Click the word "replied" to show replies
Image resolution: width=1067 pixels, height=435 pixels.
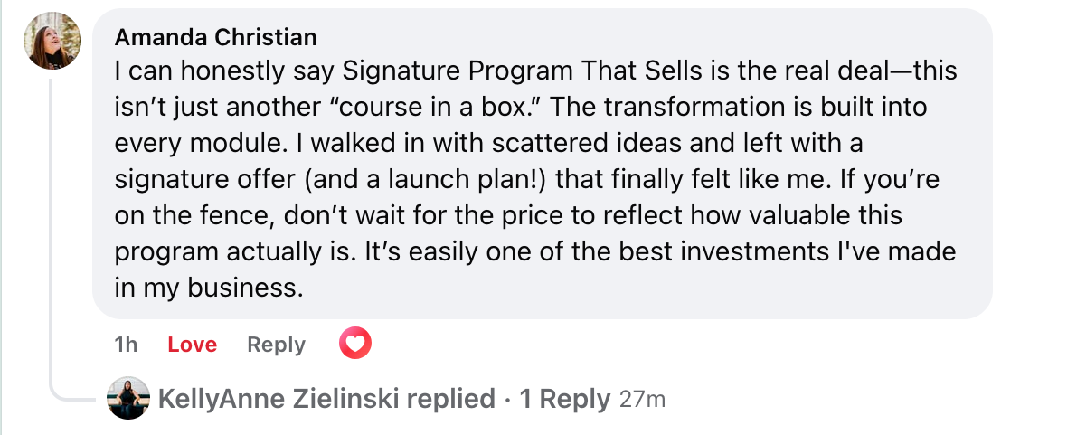pyautogui.click(x=451, y=399)
